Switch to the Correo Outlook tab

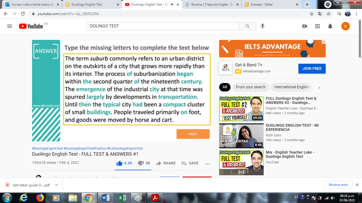click(32, 4)
